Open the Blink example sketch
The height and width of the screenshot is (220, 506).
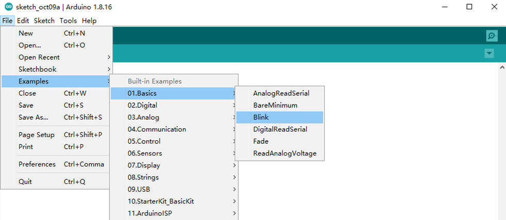click(x=280, y=117)
